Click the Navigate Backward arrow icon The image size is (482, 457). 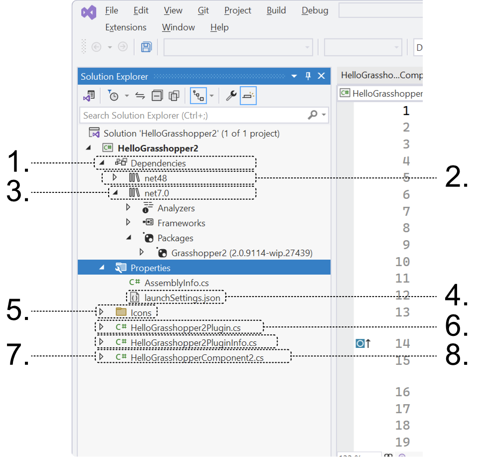[x=97, y=47]
